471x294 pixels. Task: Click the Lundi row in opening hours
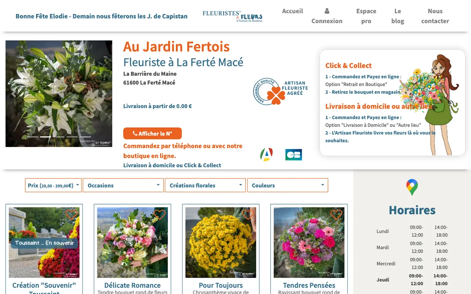click(x=412, y=231)
